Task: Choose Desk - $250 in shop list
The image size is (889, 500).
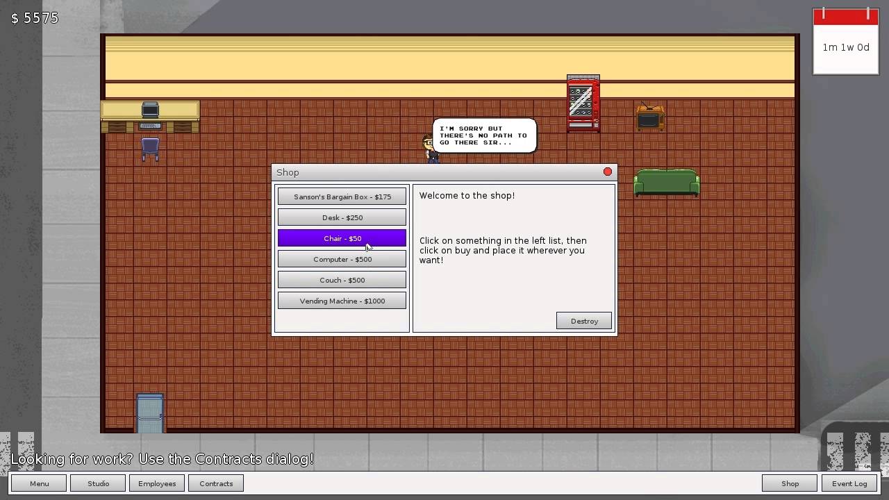Action: [342, 217]
